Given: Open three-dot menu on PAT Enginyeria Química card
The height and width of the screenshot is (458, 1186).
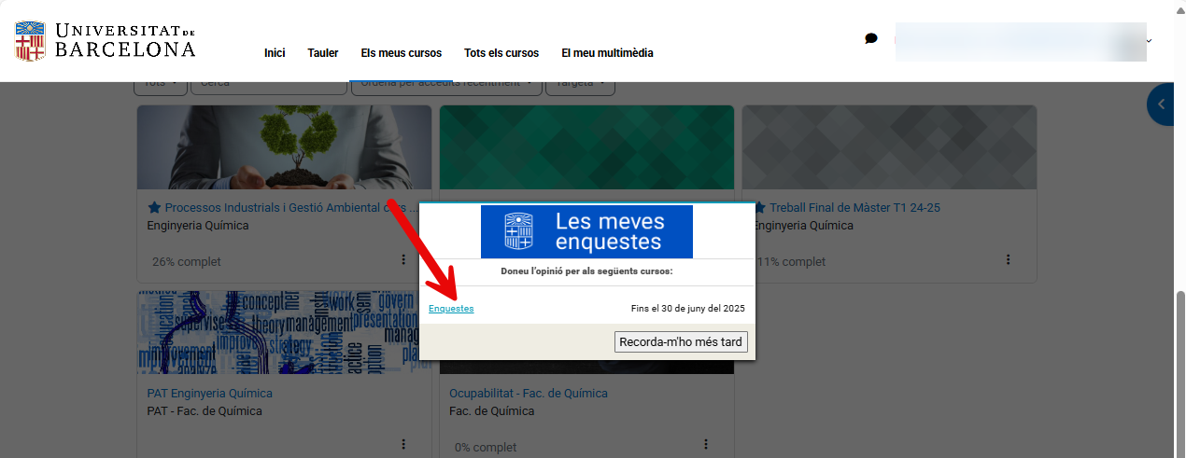Looking at the screenshot, I should click(403, 444).
